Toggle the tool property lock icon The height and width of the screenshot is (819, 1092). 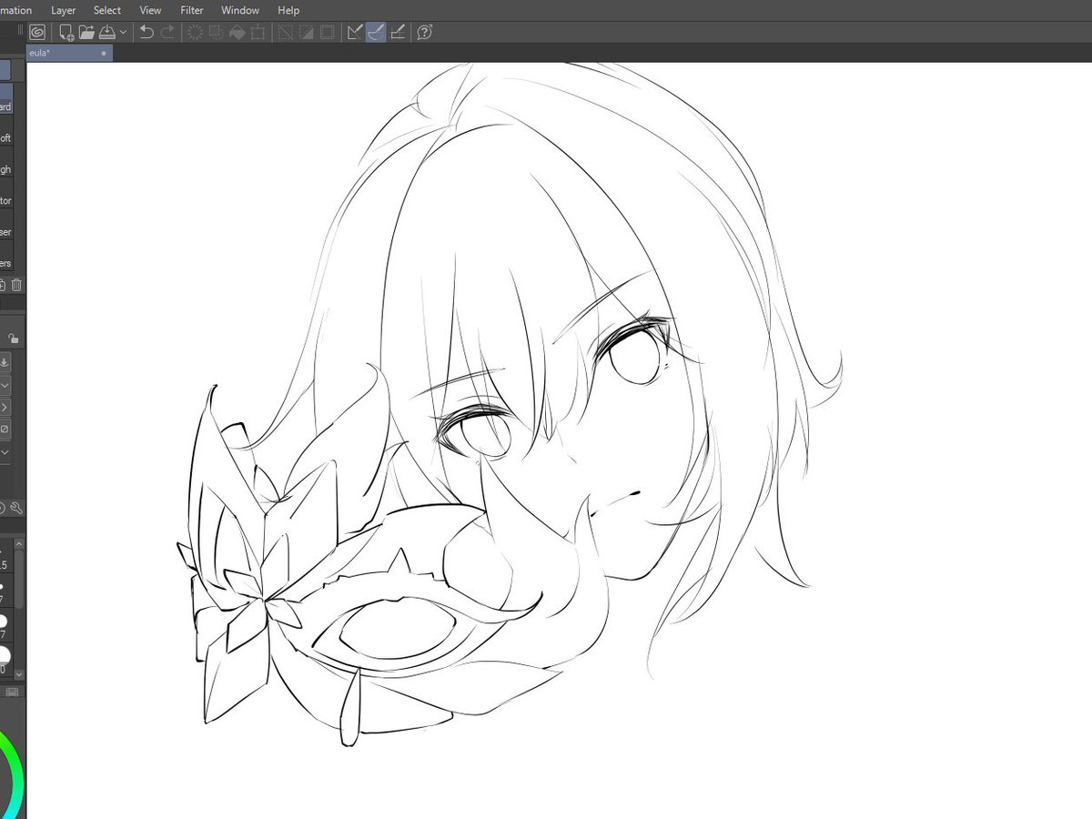(x=14, y=338)
